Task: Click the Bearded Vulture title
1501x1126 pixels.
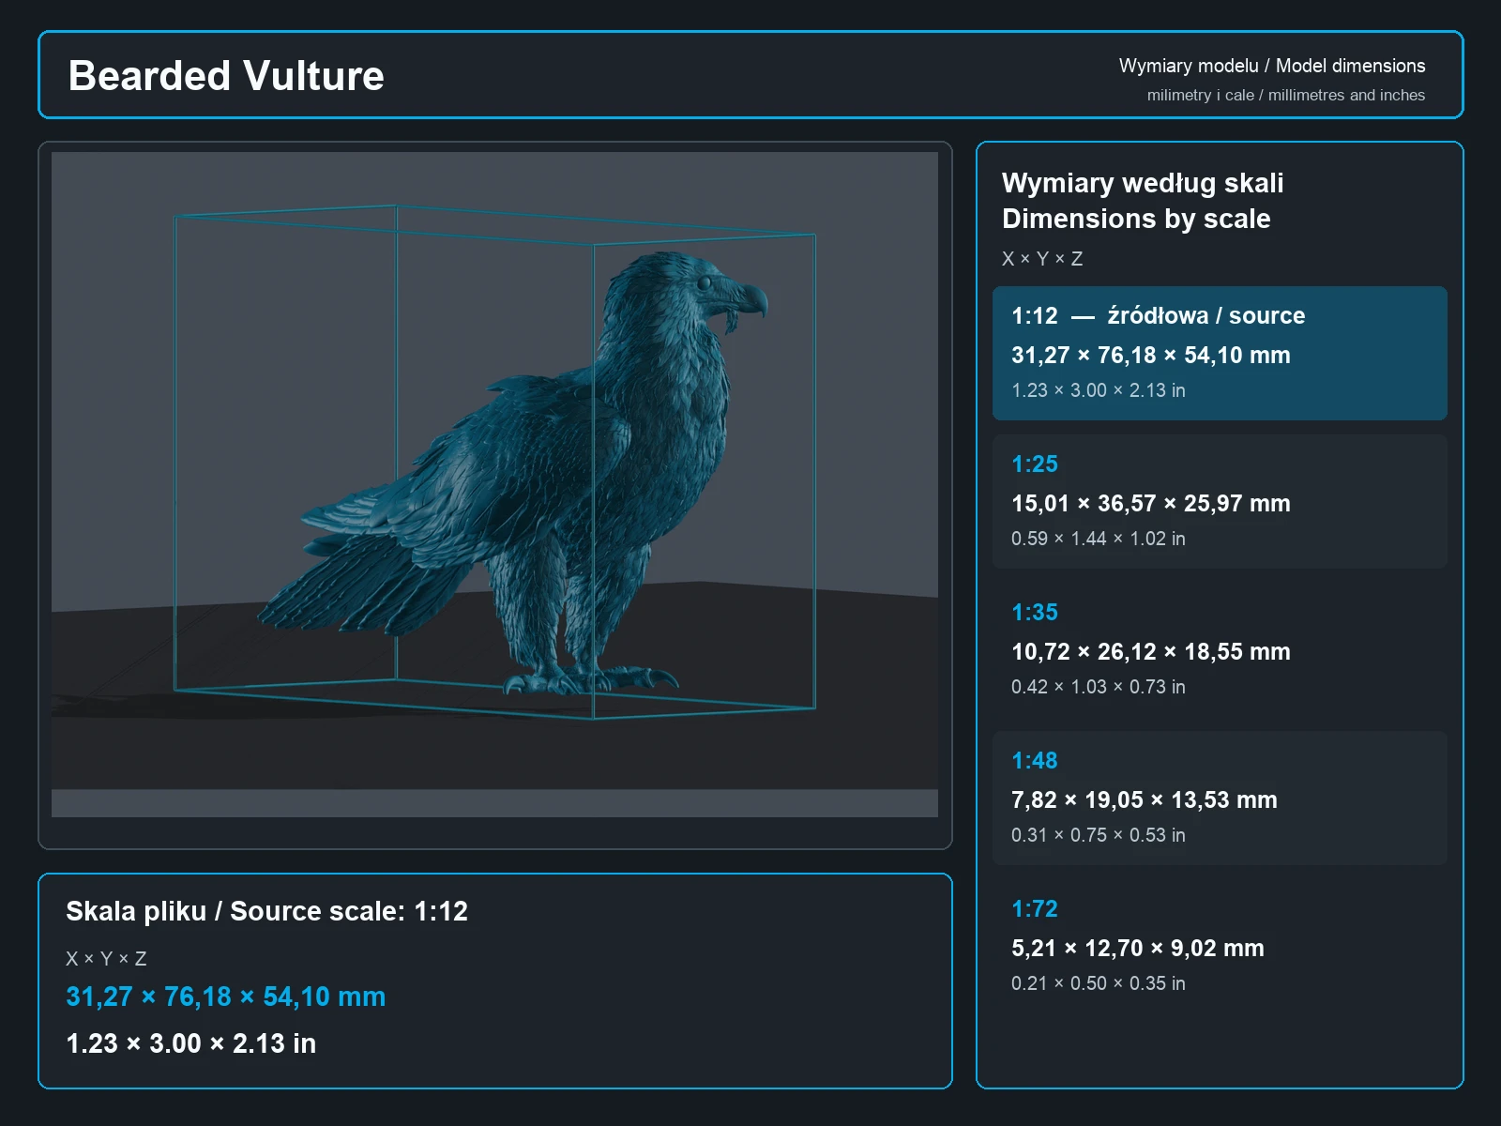Action: click(x=226, y=76)
